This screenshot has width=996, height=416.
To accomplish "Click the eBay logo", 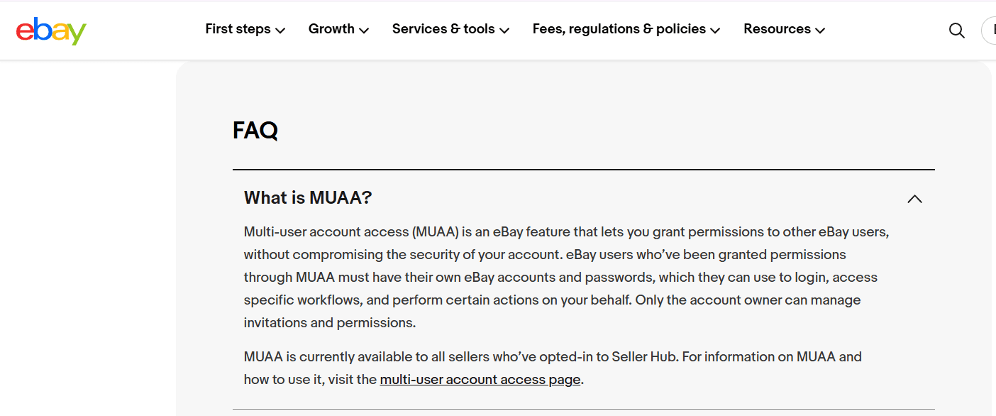I will pyautogui.click(x=51, y=31).
